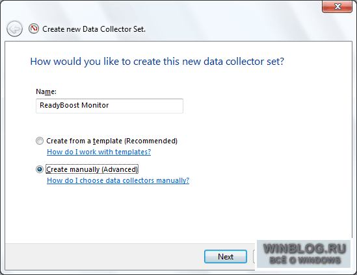The image size is (357, 275).
Task: Click the round back arrow button
Action: 14,29
